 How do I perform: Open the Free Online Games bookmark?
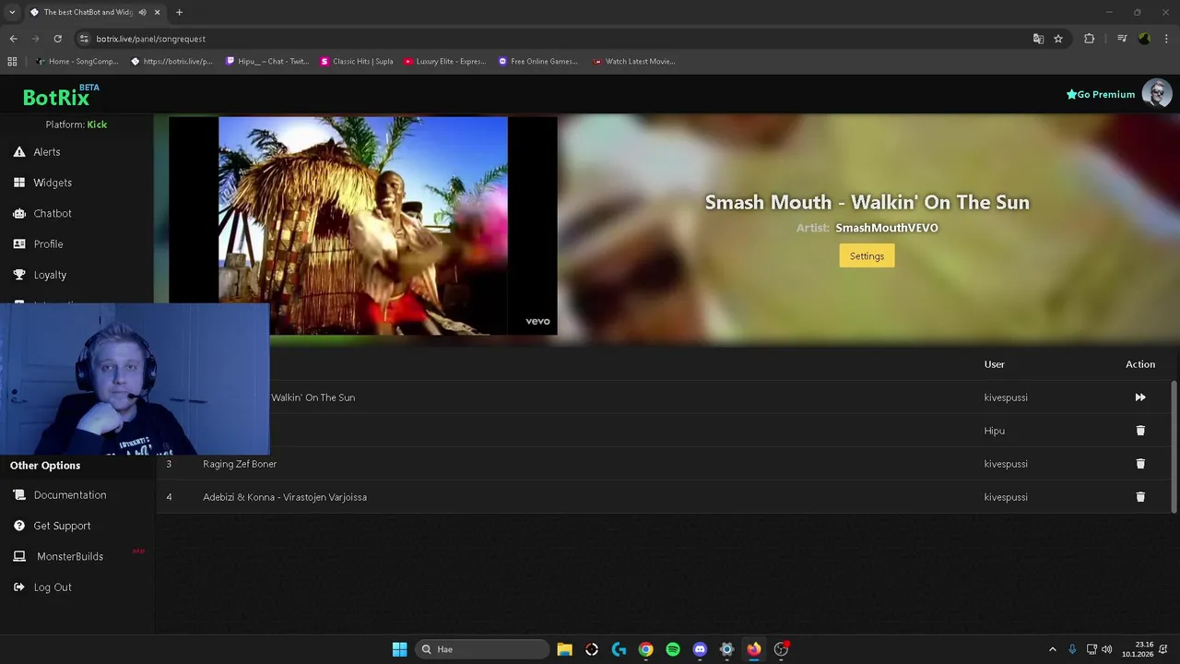coord(538,62)
